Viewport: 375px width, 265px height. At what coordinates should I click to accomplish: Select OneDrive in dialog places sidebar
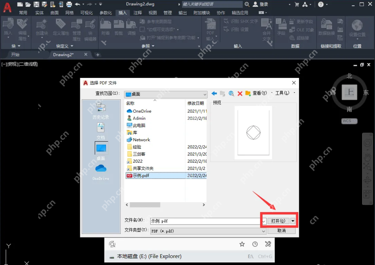[101, 172]
